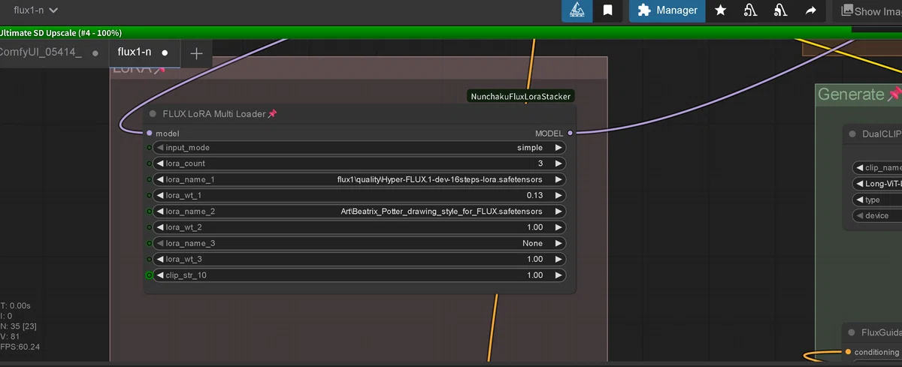Viewport: 902px width, 367px height.
Task: Click clip_name left arrow in DualCLIP node
Action: pyautogui.click(x=859, y=168)
